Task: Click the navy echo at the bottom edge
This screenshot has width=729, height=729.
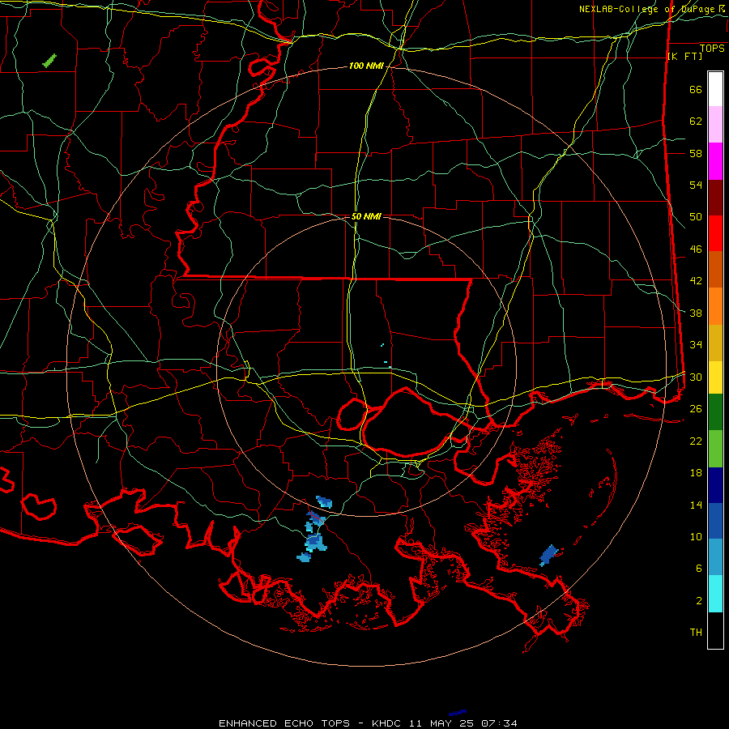Action: 458,712
